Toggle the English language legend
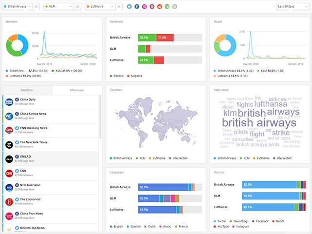 click(117, 226)
